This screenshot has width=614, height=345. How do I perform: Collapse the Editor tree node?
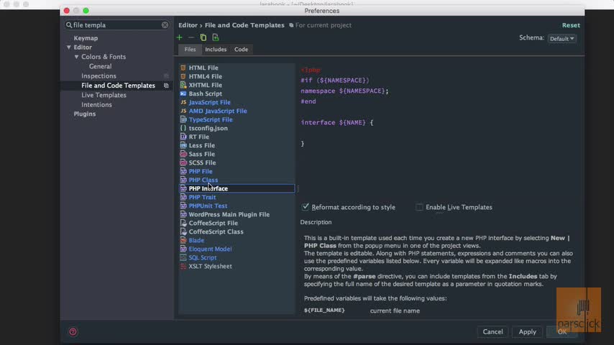point(69,47)
